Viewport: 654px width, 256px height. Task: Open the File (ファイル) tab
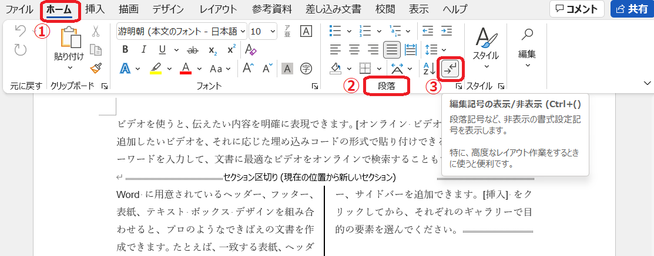19,9
